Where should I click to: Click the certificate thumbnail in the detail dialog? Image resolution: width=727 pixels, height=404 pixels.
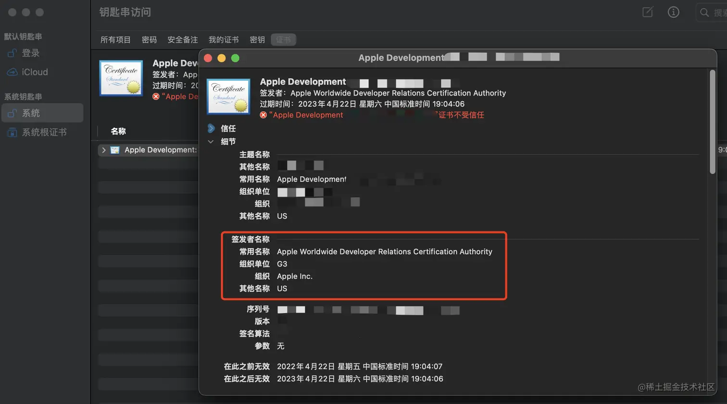228,97
